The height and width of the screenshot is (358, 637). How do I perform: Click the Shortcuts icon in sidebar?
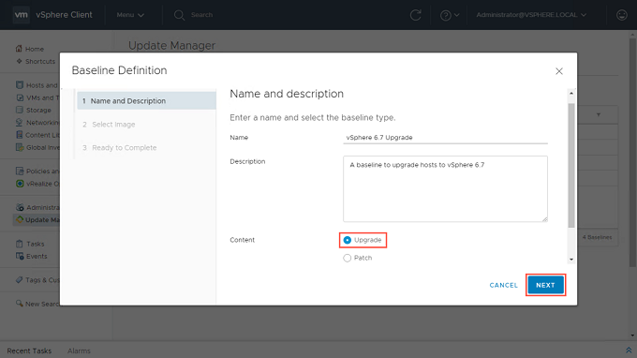(x=19, y=61)
